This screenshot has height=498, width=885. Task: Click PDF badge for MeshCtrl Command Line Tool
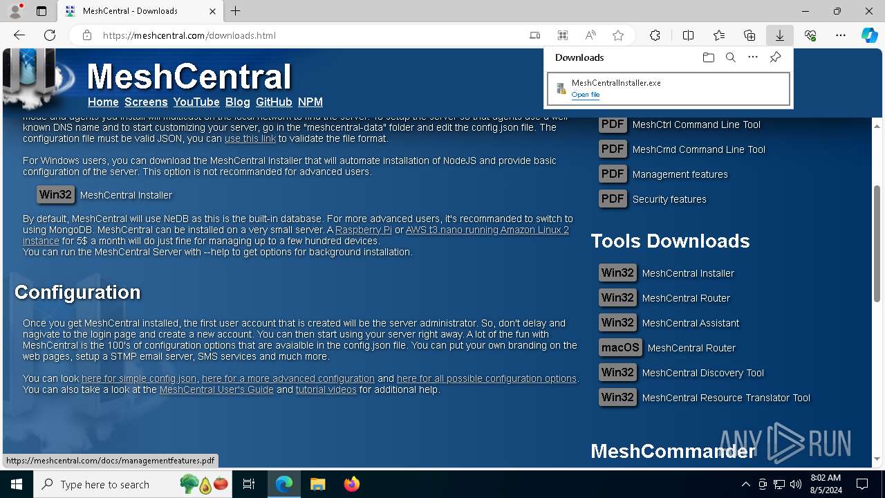613,124
